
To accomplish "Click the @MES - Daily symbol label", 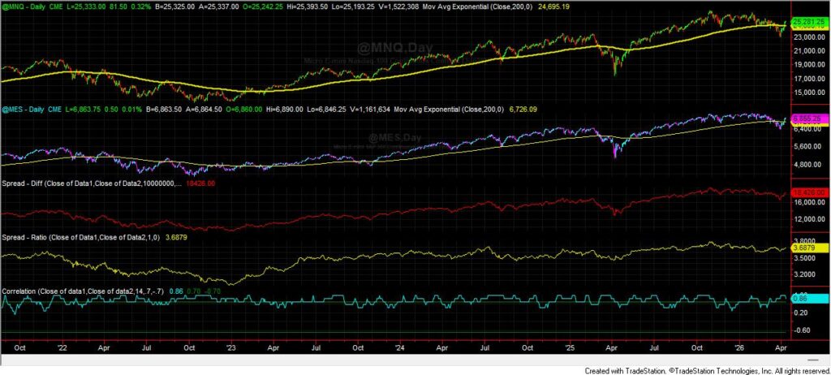I will [23, 109].
